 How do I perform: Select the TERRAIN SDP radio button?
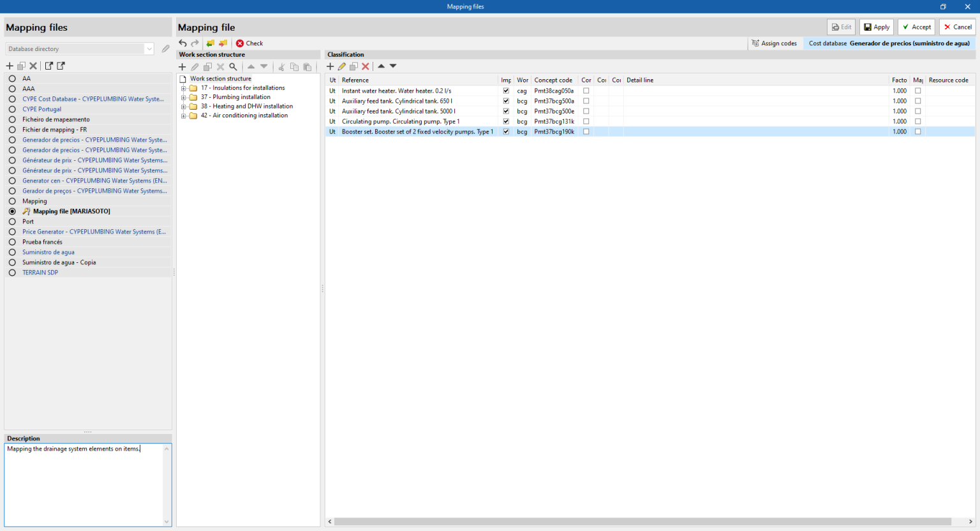click(12, 273)
